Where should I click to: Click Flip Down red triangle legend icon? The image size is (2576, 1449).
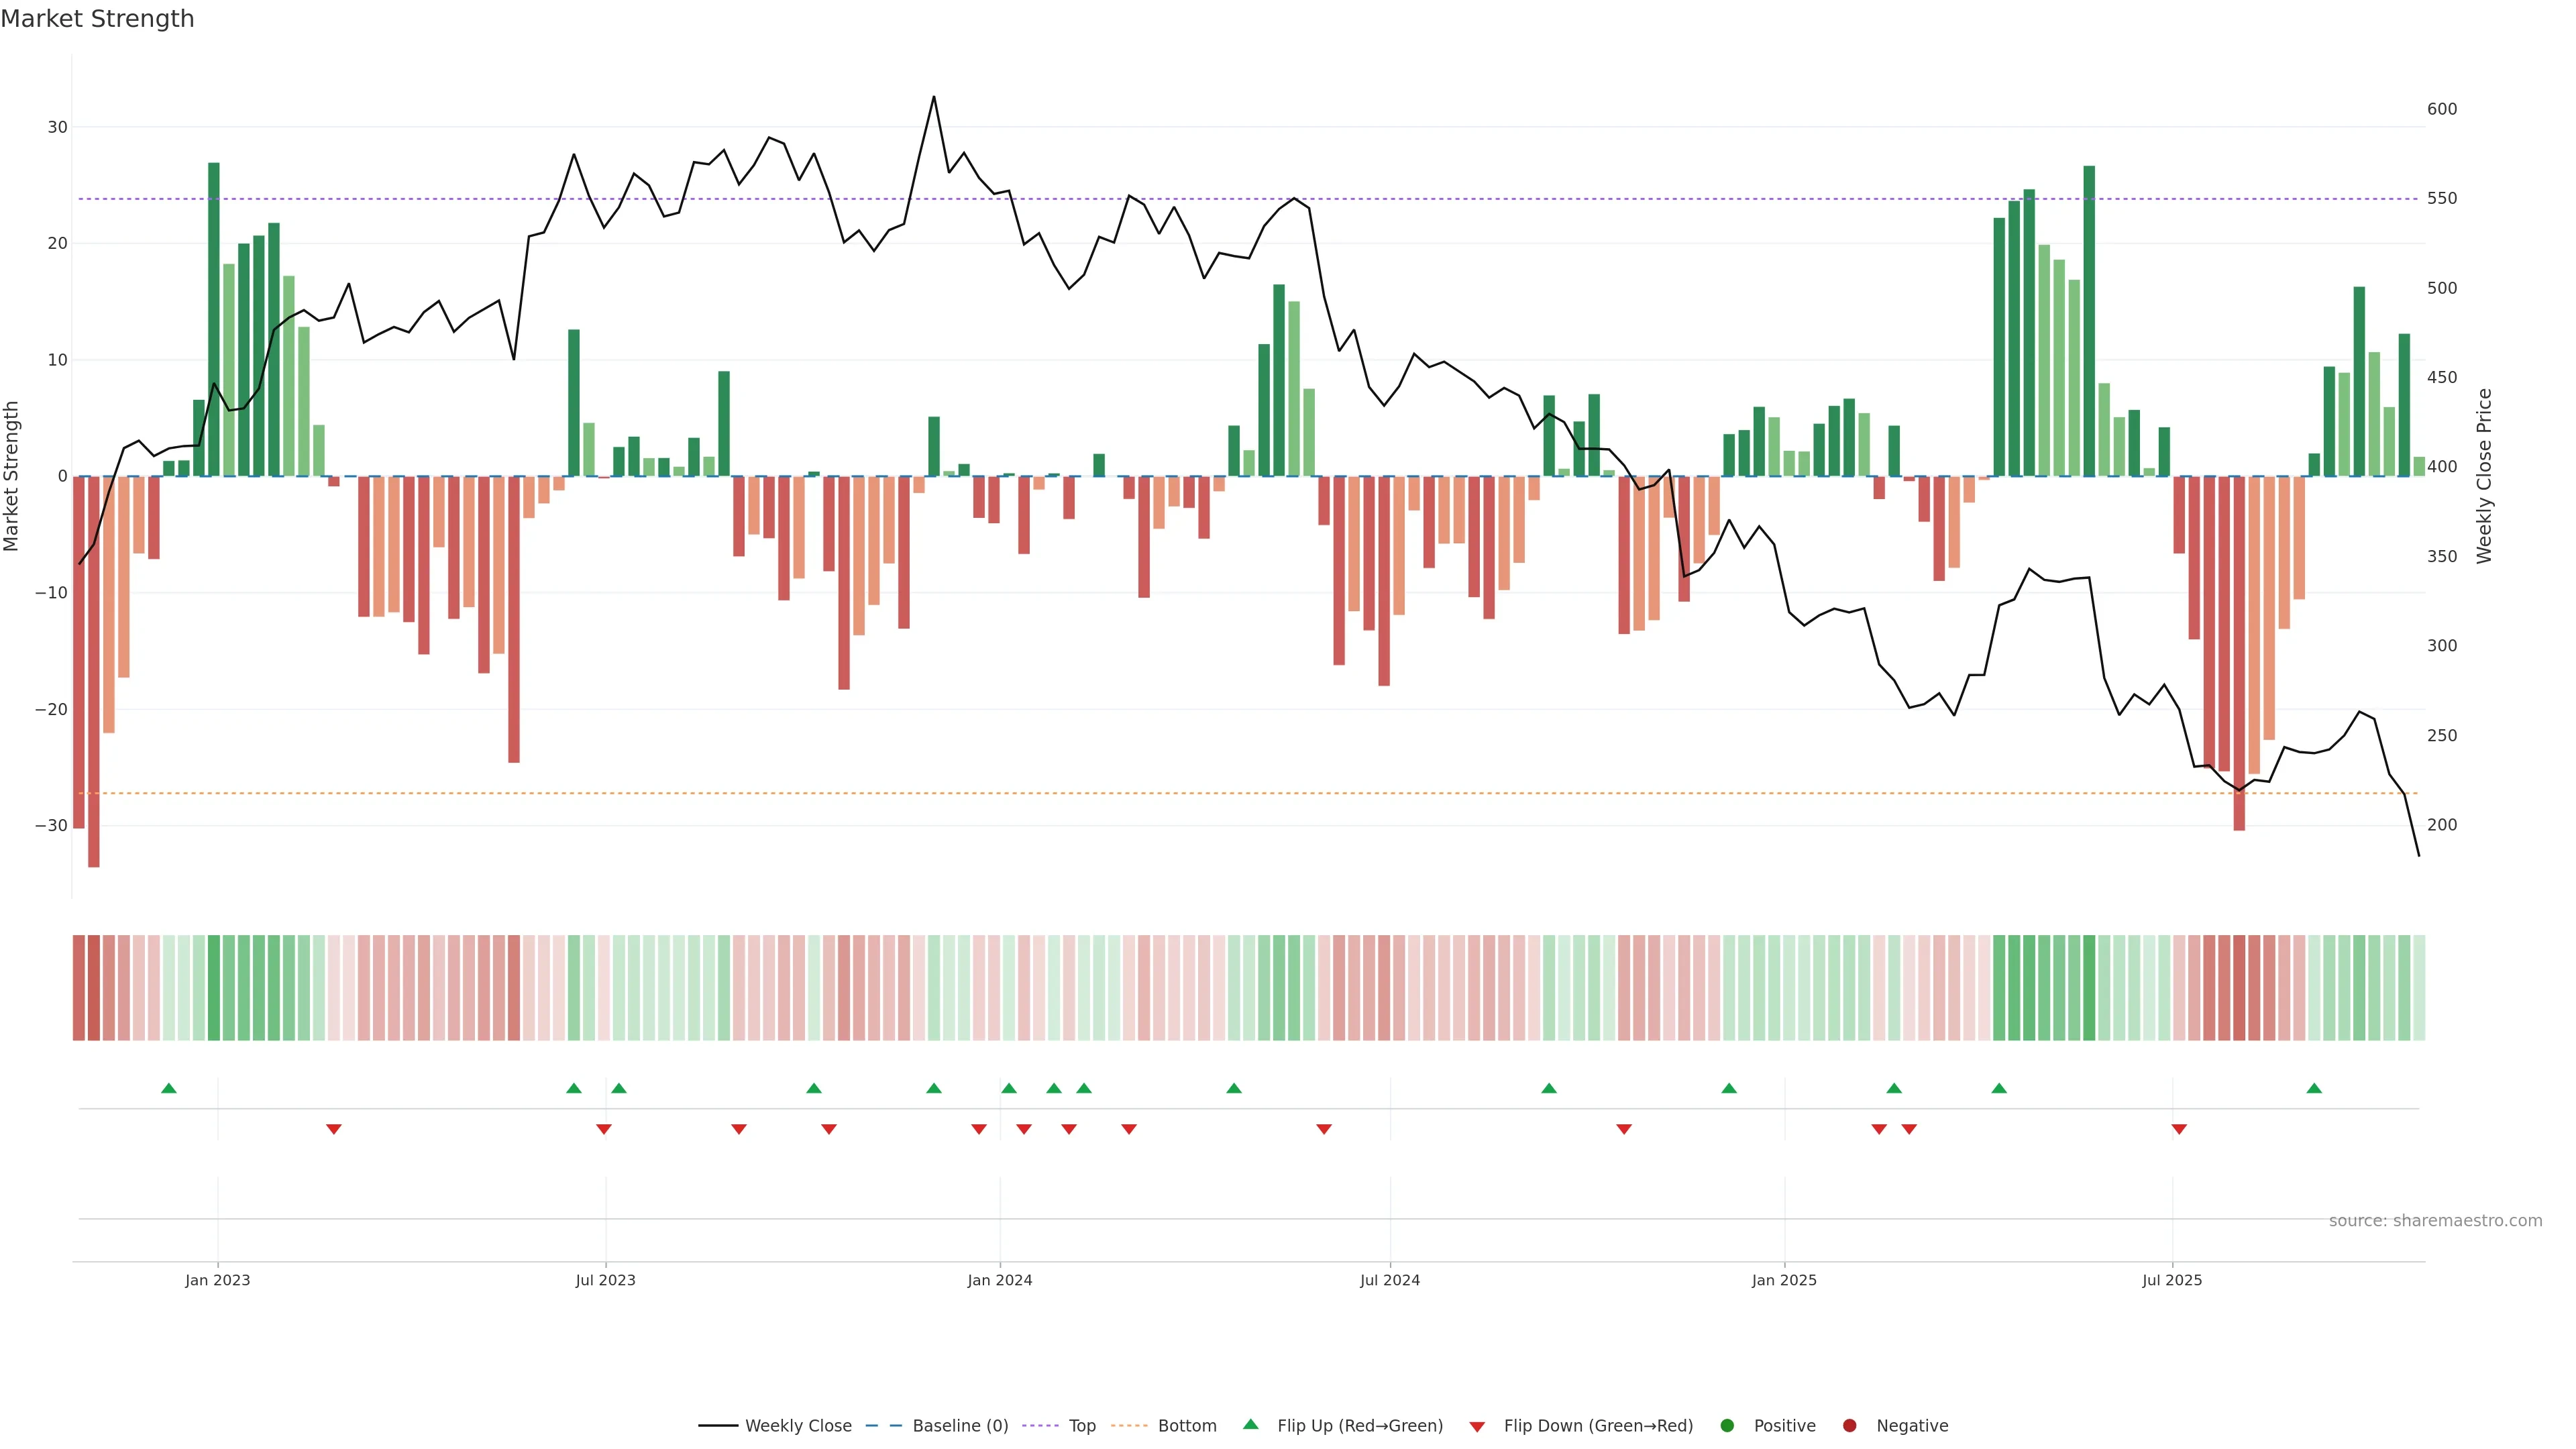click(x=1477, y=1427)
